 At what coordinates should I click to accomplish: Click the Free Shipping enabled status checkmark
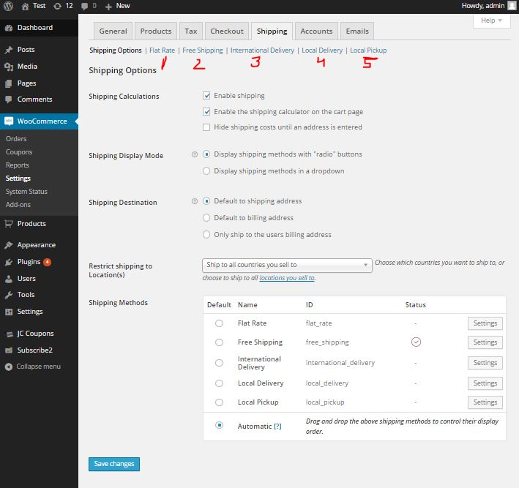416,342
